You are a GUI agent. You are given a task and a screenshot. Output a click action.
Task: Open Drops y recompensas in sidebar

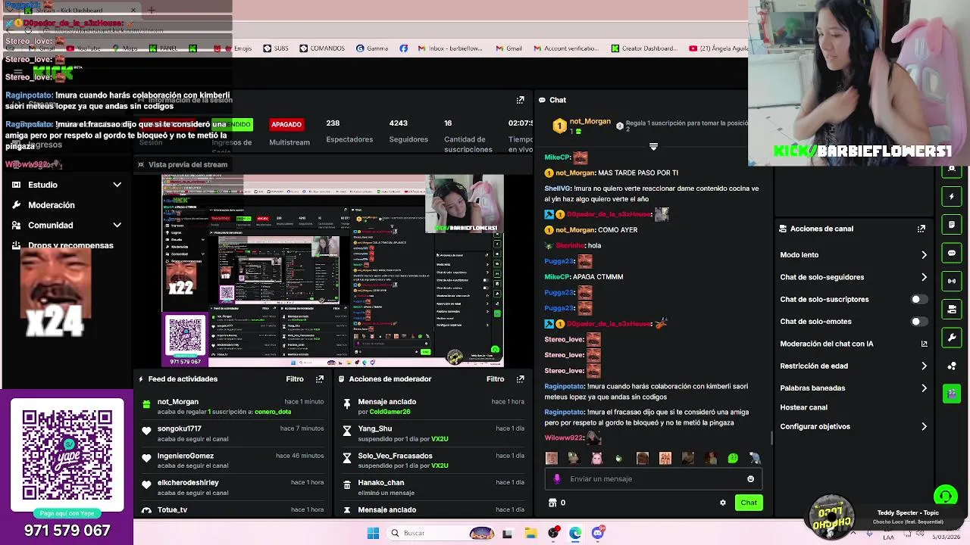tap(70, 245)
